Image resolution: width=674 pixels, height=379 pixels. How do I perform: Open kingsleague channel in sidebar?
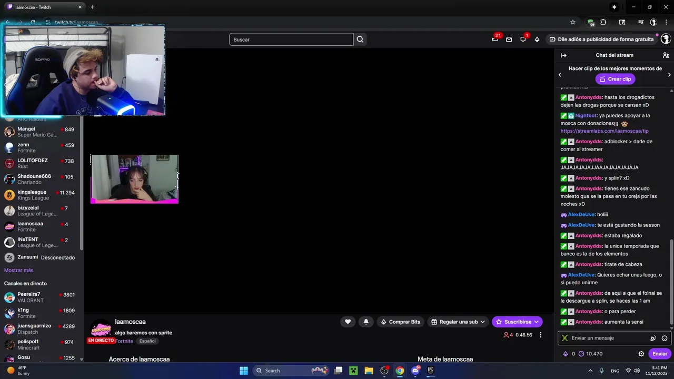[41, 195]
